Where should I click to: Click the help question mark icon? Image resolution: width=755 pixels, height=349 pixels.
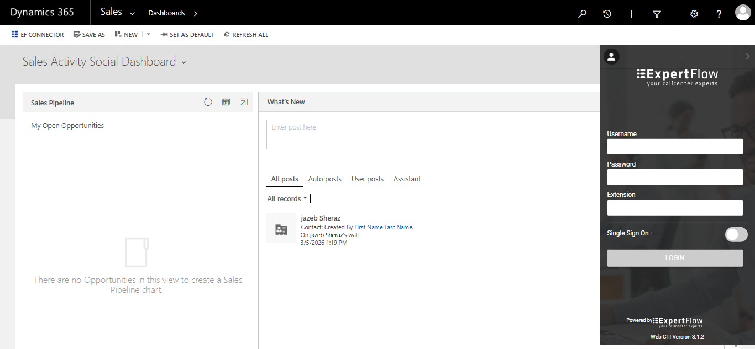[x=719, y=14]
